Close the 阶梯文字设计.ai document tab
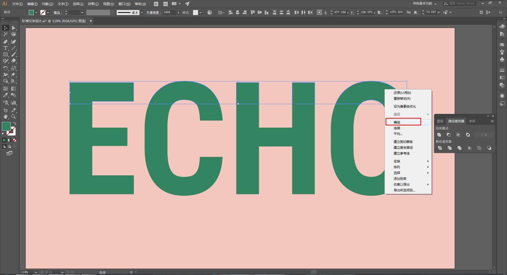Image resolution: width=507 pixels, height=275 pixels. (x=91, y=21)
